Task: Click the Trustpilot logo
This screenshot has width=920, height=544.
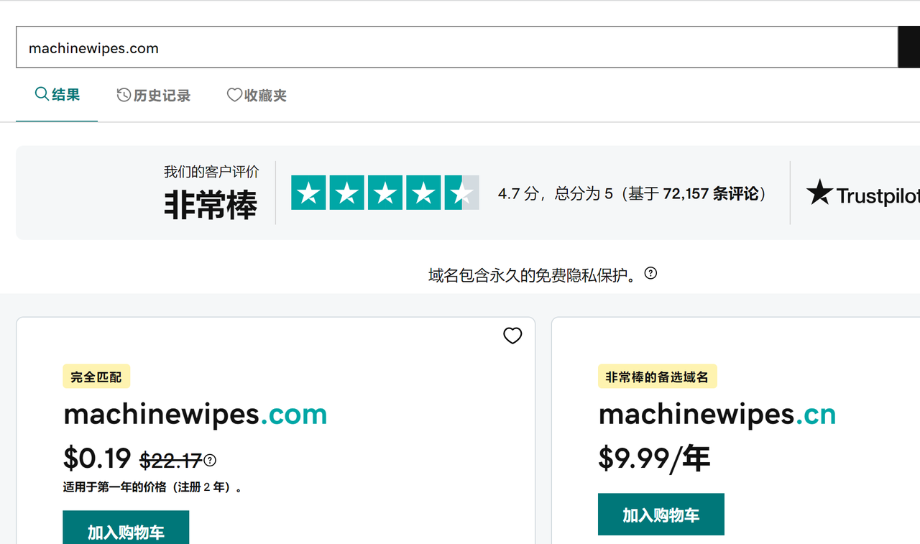Action: pos(862,193)
